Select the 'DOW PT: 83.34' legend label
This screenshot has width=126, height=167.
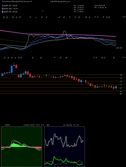[x=10, y=12]
